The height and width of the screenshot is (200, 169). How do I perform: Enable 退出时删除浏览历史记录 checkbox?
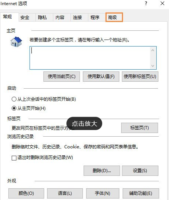tap(14, 158)
